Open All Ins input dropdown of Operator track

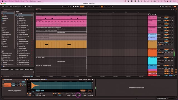(x=160, y=41)
